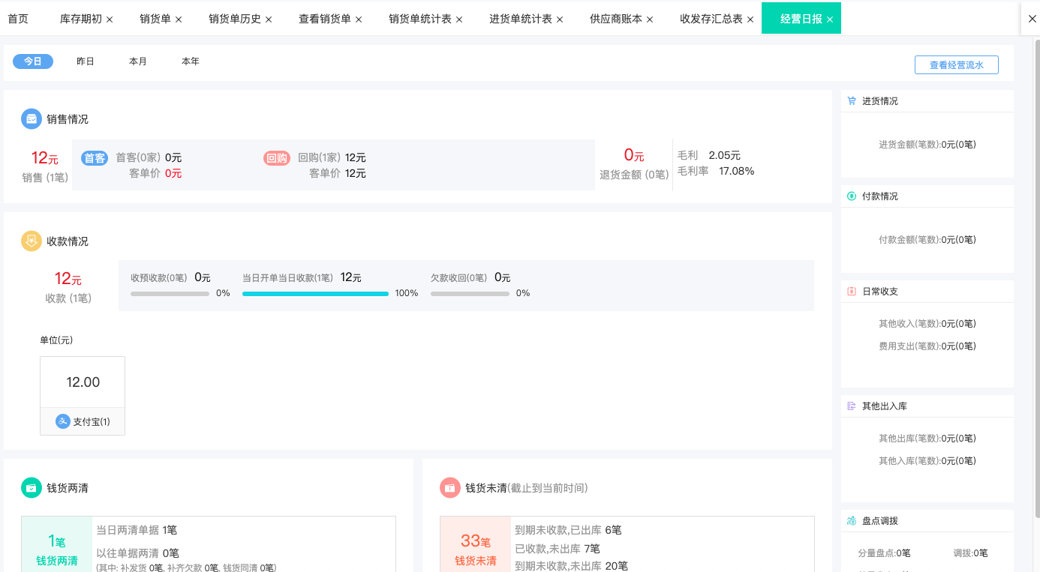This screenshot has height=572, width=1040.
Task: Open the 销货单历史 tab
Action: [233, 18]
